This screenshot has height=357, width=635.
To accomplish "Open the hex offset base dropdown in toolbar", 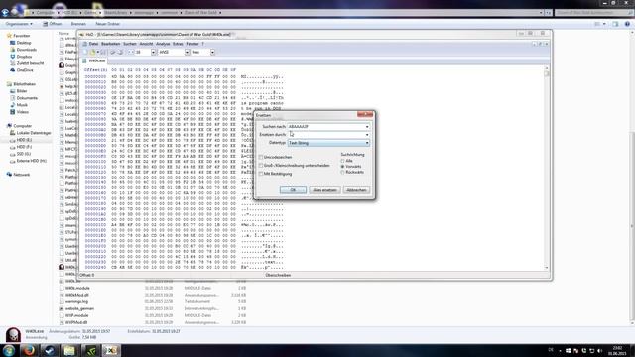I will tap(212, 52).
